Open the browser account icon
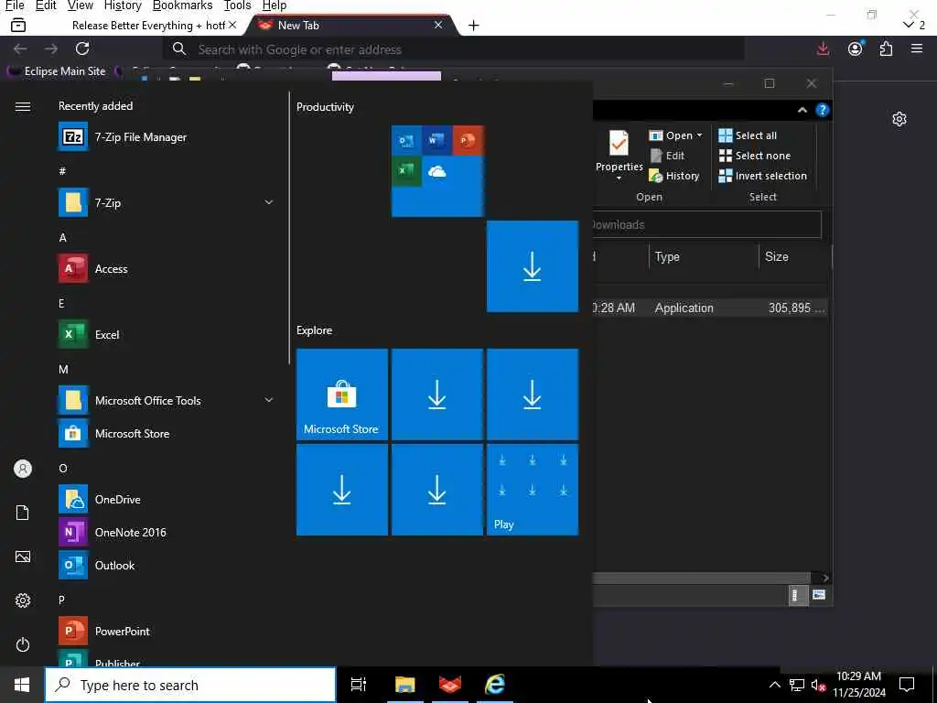Screen dimensions: 937x703 (856, 49)
